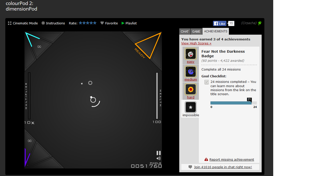The height and width of the screenshot is (176, 315).
Task: Click the Fear Not the Darkness Badge title
Action: click(x=223, y=54)
